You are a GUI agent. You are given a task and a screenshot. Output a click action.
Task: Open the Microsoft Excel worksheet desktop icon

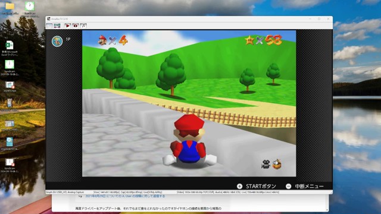click(10, 48)
